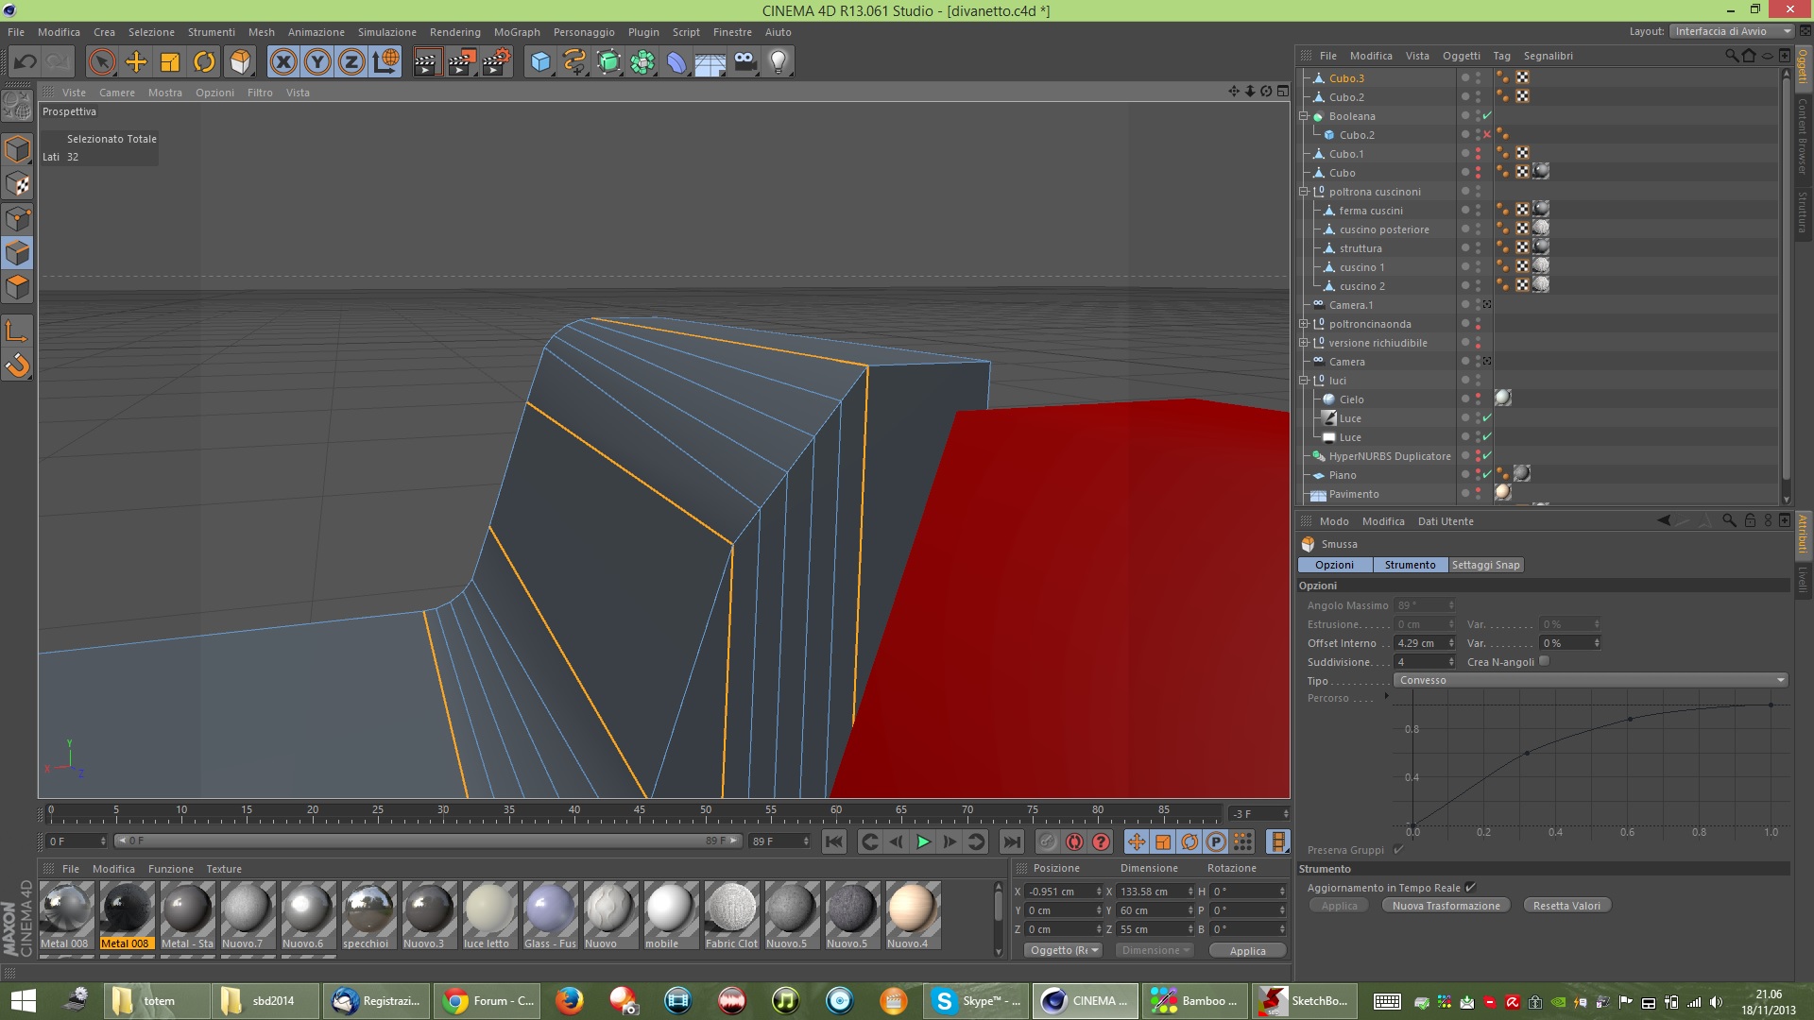Select the Move tool in toolbar

[x=136, y=62]
